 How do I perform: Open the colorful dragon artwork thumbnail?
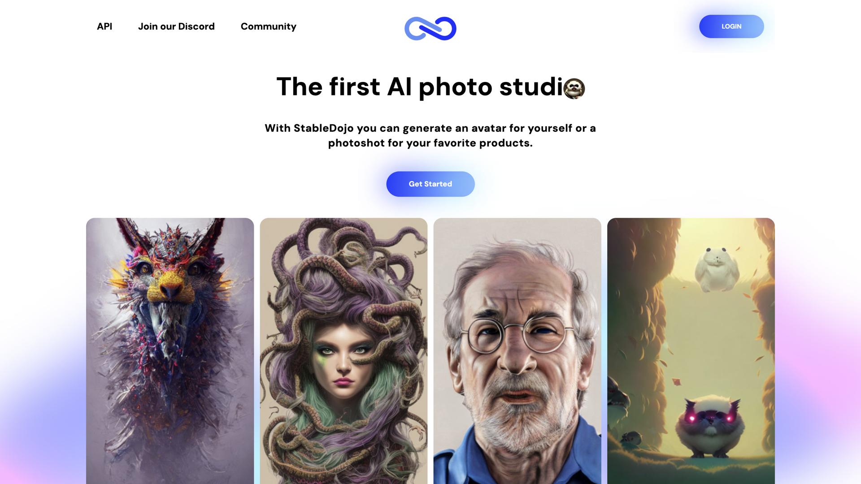click(x=170, y=351)
